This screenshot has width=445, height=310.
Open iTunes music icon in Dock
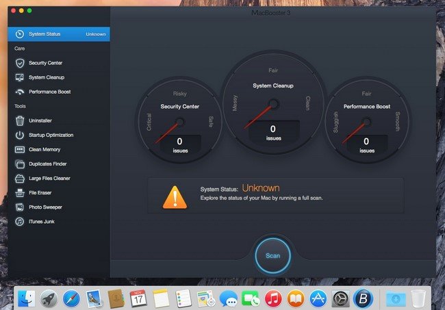(x=273, y=298)
